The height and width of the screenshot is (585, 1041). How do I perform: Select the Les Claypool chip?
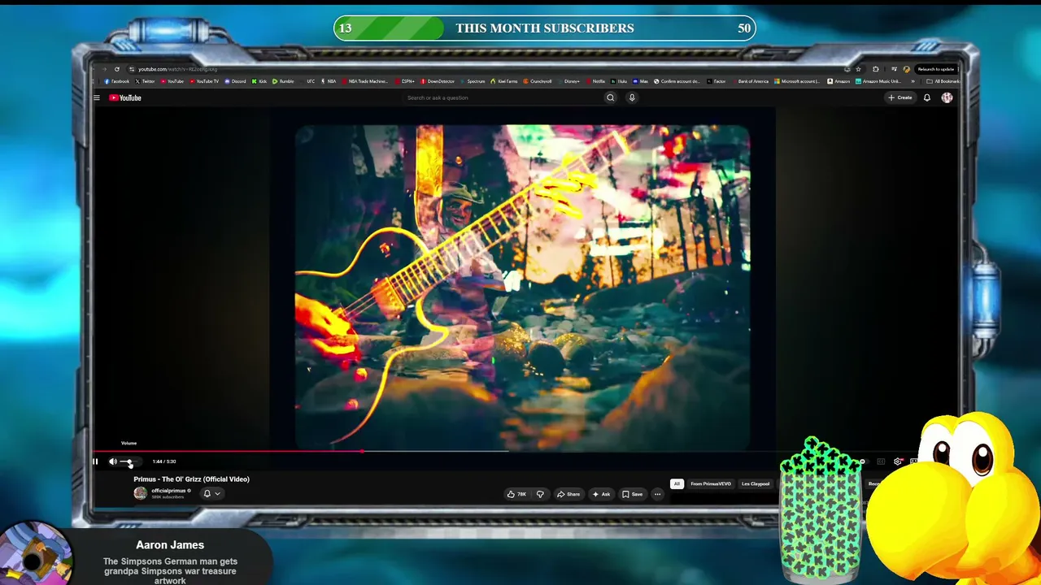coord(756,483)
